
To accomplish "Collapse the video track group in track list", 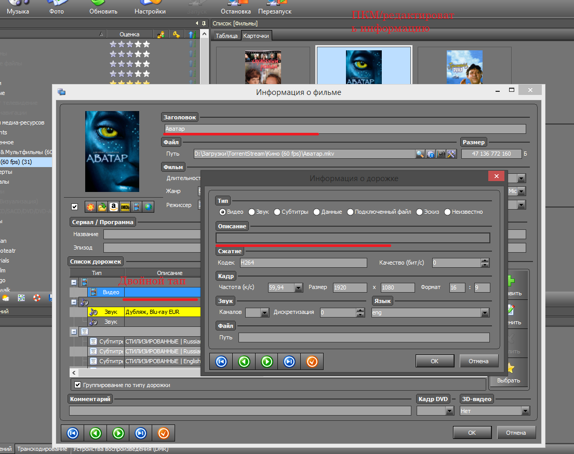I will (x=74, y=282).
